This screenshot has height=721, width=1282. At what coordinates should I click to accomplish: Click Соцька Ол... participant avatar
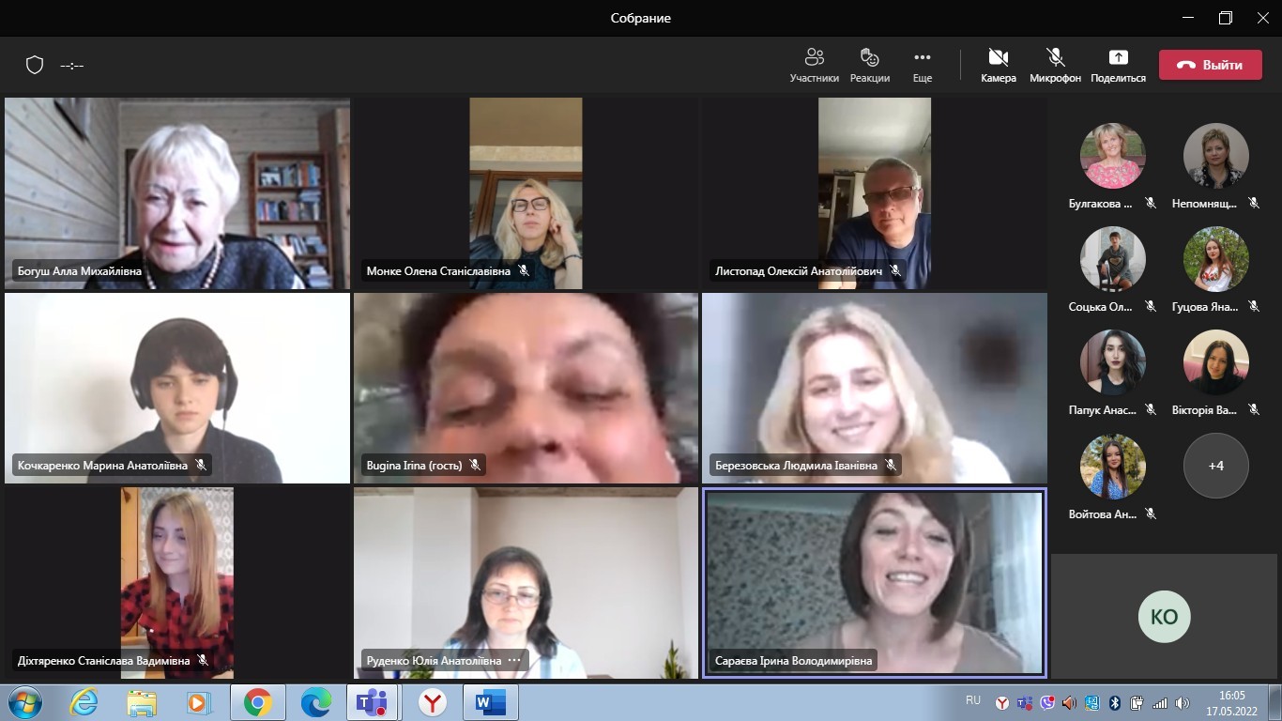(1113, 259)
